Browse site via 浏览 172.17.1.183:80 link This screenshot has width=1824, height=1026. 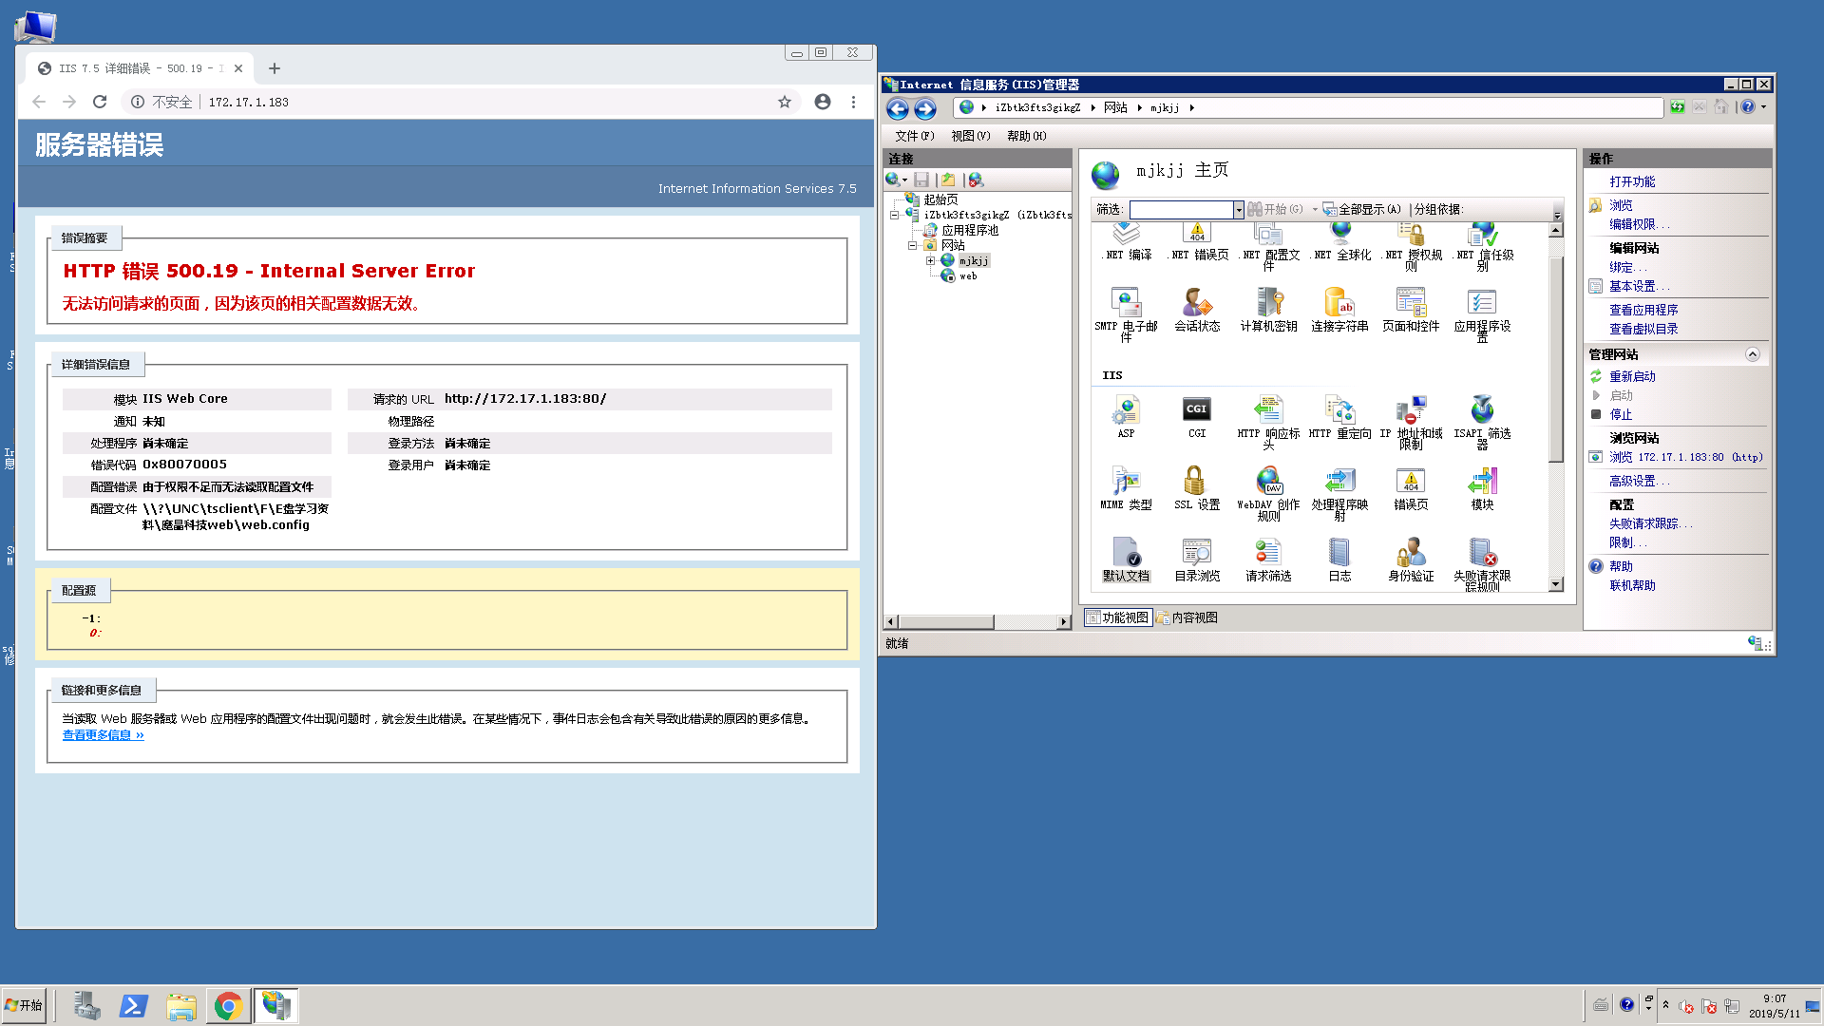coord(1686,457)
